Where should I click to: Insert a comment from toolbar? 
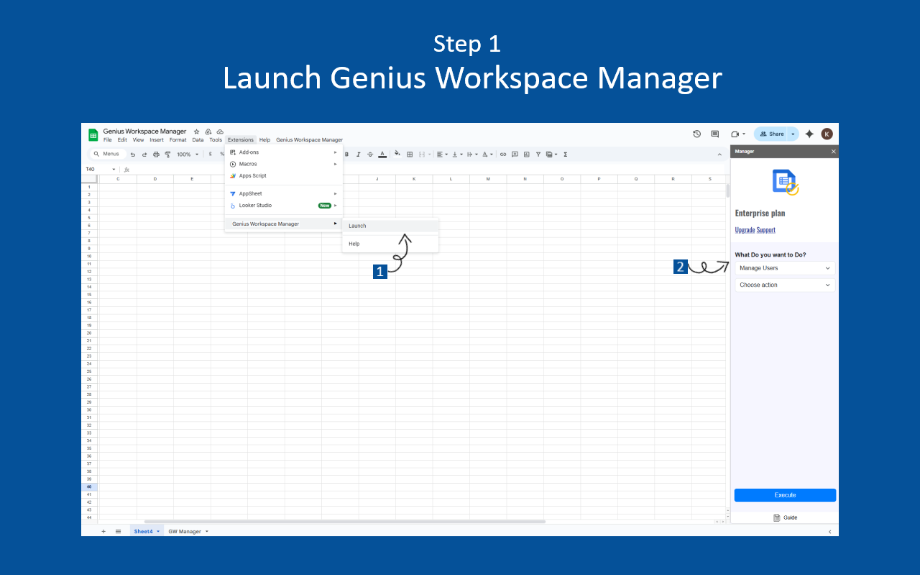pyautogui.click(x=515, y=155)
